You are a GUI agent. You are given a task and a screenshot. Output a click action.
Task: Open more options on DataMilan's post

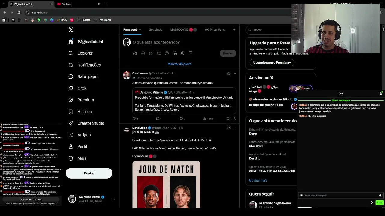pos(234,128)
